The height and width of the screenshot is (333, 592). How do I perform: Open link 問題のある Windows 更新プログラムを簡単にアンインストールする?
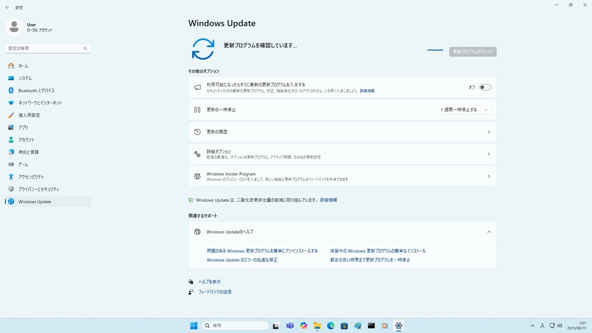(x=262, y=251)
